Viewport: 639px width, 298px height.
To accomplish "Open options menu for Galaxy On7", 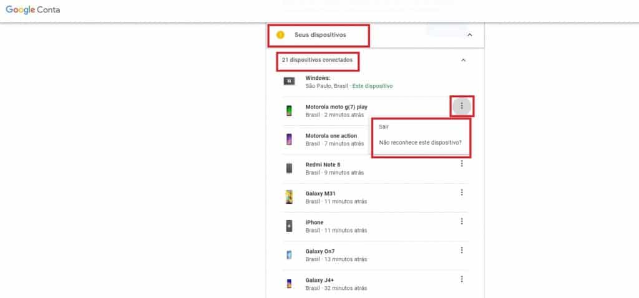I will point(462,251).
